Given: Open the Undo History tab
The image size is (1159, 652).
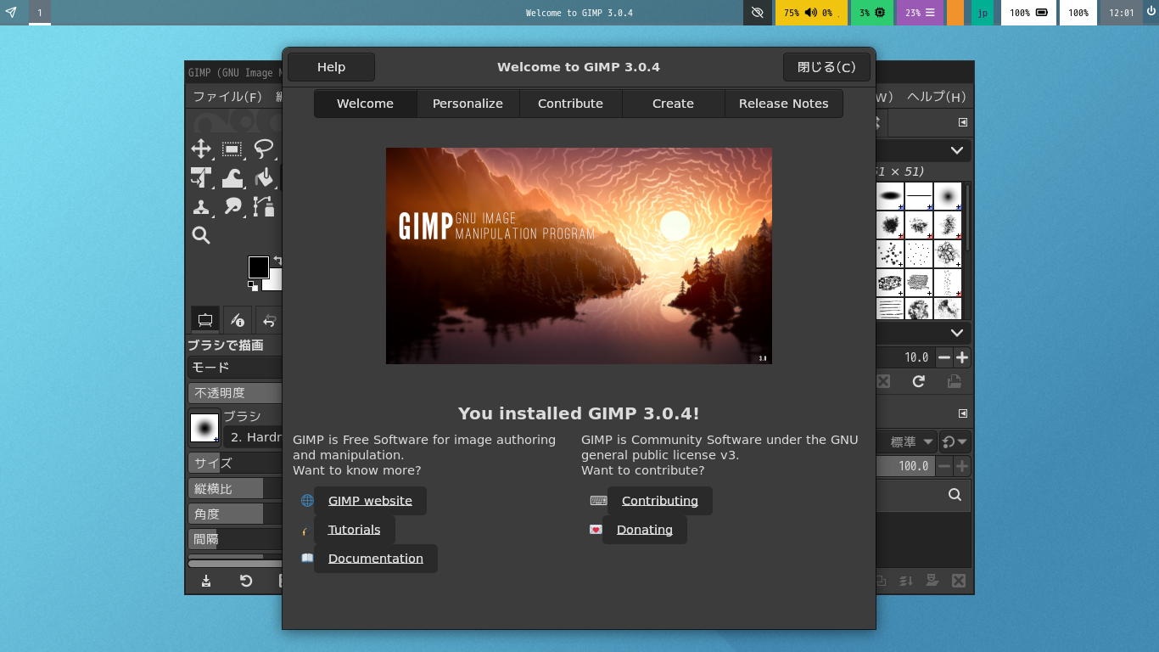Looking at the screenshot, I should click(270, 319).
